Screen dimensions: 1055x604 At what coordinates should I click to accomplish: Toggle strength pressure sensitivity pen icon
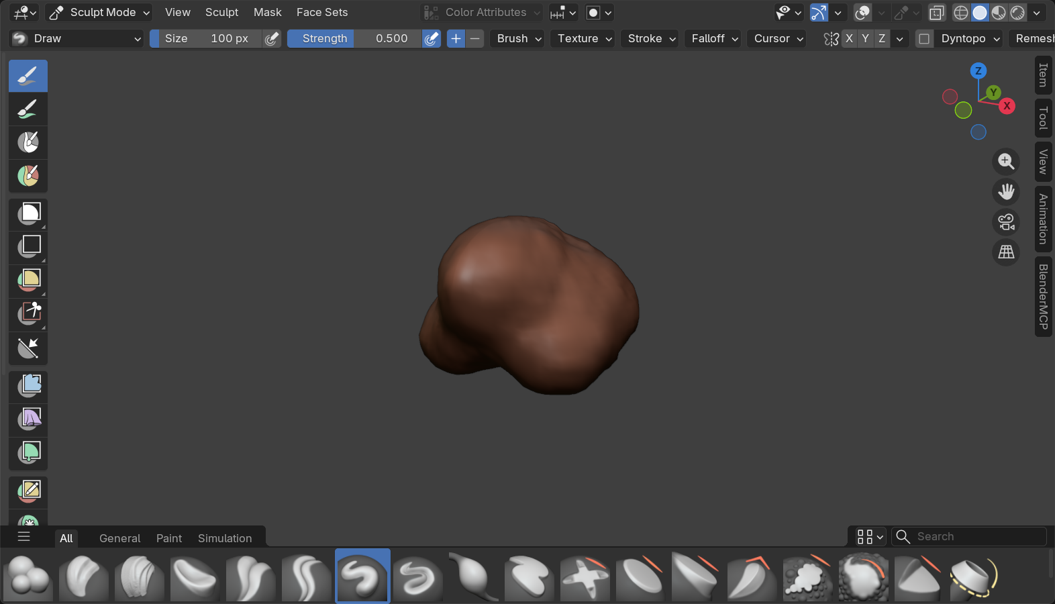pos(432,39)
